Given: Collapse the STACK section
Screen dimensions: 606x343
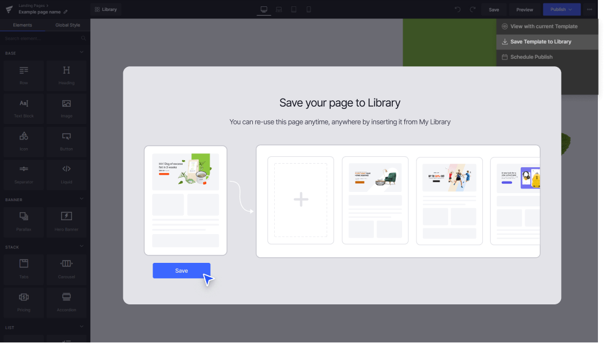Looking at the screenshot, I should [82, 246].
